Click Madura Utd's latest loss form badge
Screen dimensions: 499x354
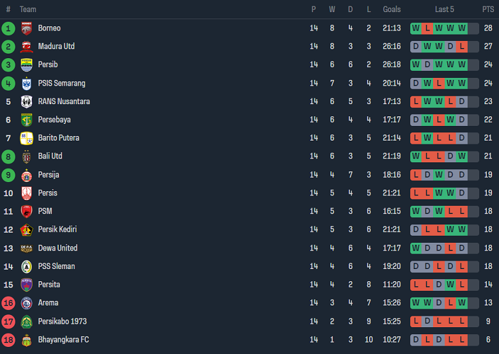462,47
